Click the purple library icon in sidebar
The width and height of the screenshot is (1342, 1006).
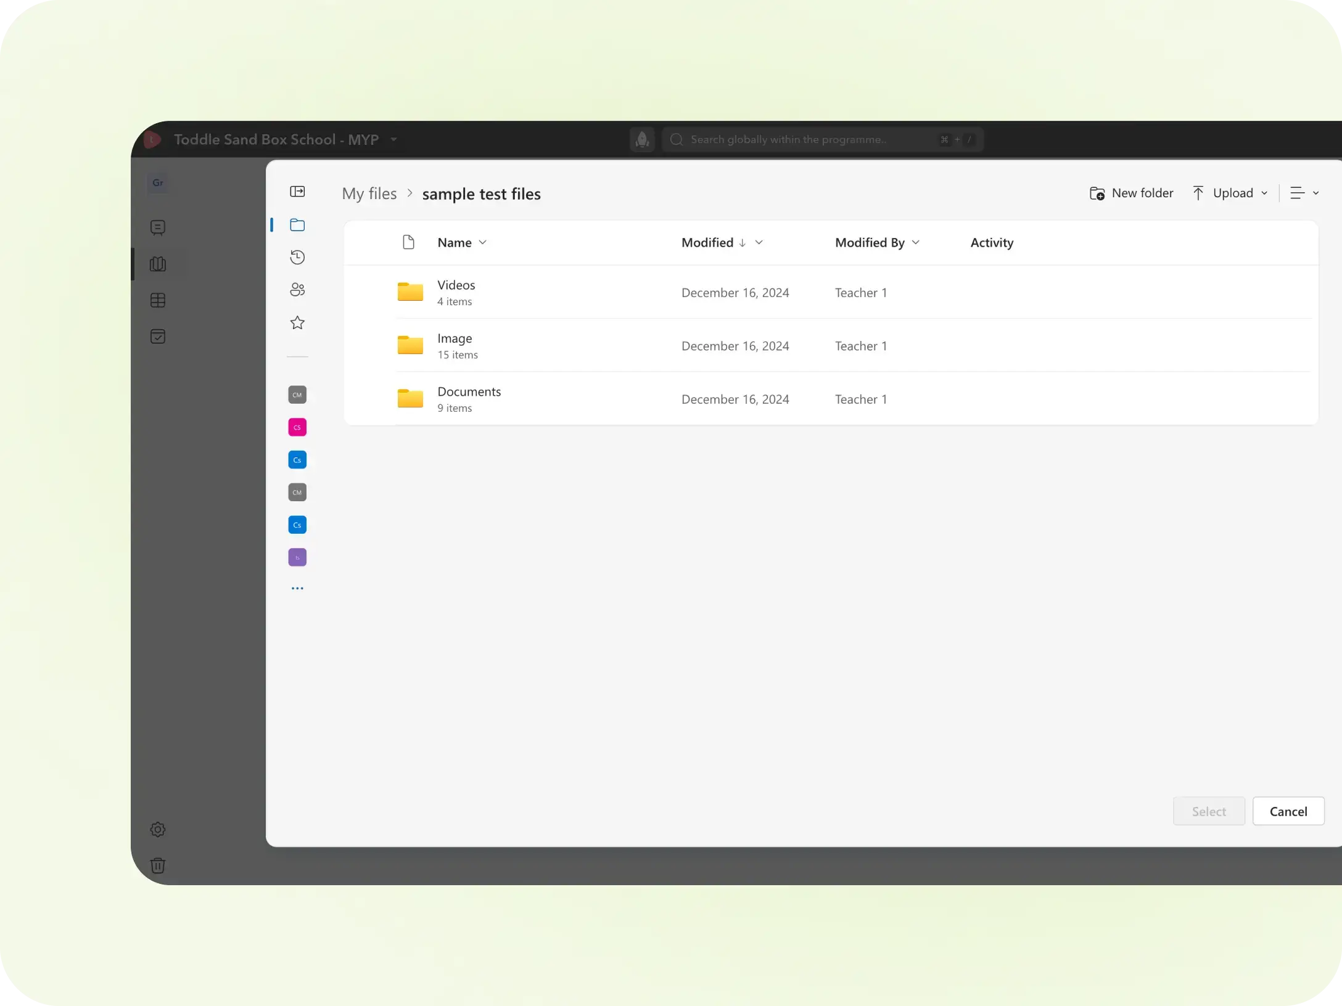coord(297,557)
